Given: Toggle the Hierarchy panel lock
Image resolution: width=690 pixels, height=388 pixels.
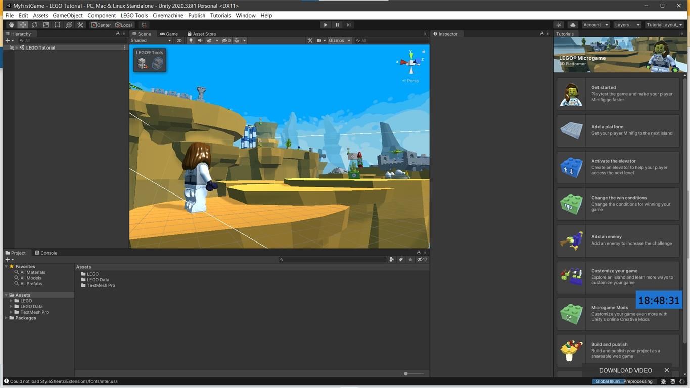Looking at the screenshot, I should [x=118, y=34].
